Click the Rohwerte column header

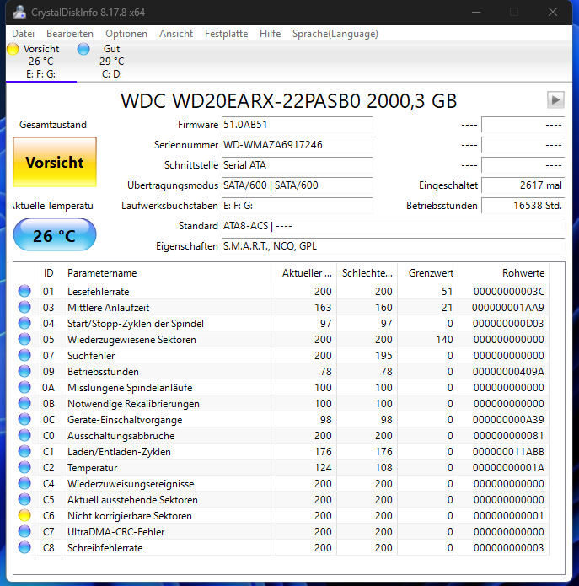503,273
